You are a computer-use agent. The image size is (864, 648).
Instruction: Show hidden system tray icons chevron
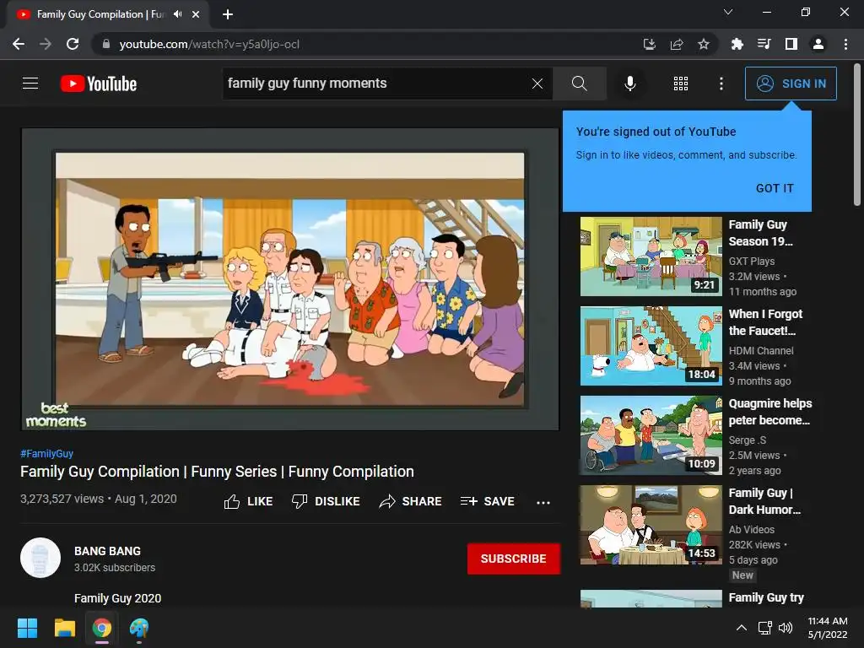[x=742, y=628]
